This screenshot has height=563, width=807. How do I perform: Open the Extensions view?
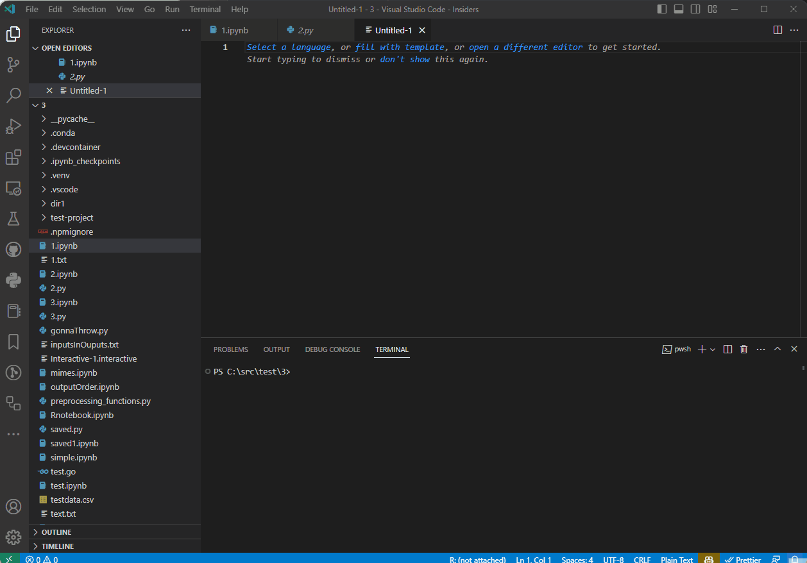point(13,157)
